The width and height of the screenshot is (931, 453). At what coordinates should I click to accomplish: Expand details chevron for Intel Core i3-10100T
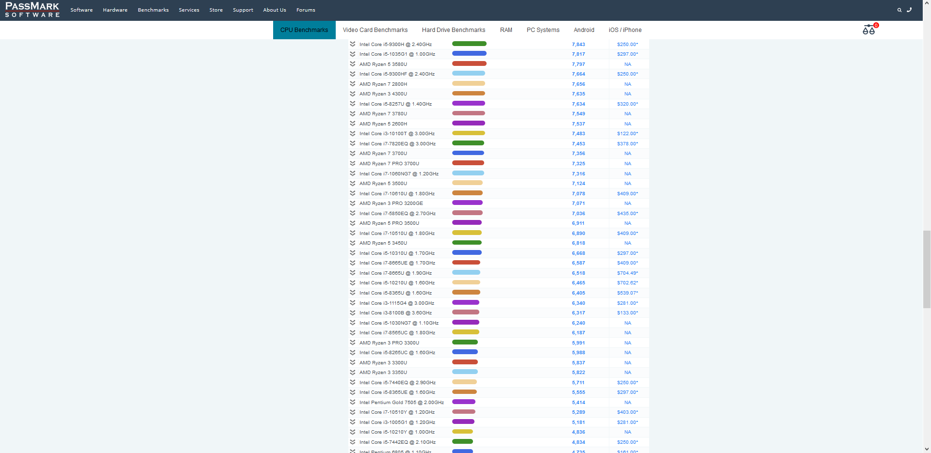click(353, 134)
